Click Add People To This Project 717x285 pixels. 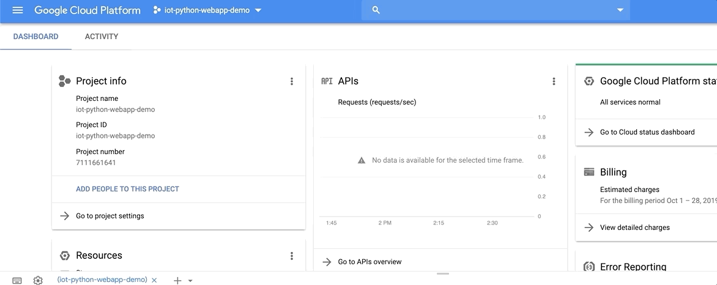[128, 189]
